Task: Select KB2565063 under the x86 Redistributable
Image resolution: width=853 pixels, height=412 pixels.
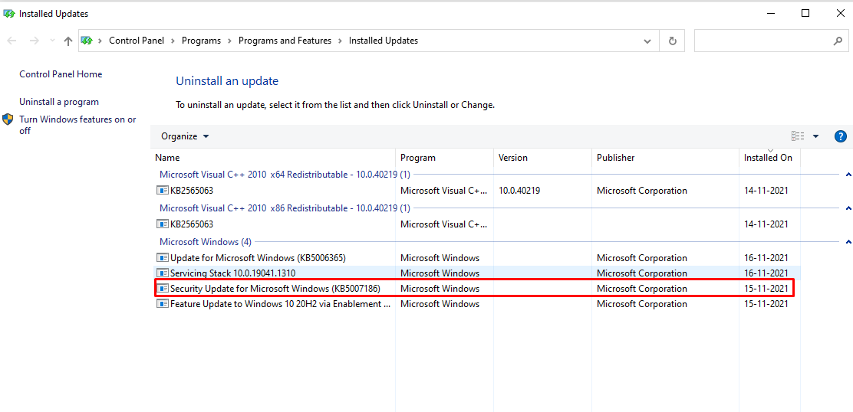Action: [x=192, y=224]
